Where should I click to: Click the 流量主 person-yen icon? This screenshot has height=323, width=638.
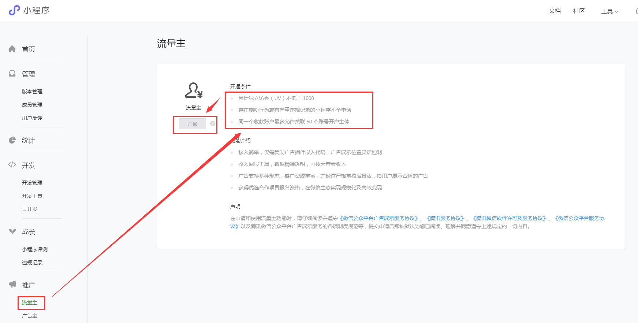tap(194, 90)
